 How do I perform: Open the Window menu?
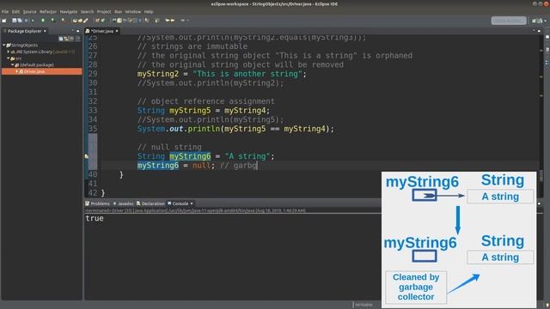pos(133,11)
